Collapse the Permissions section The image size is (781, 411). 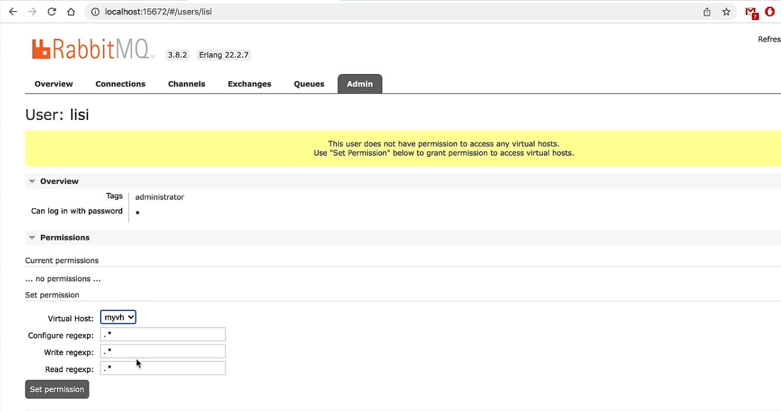59,238
